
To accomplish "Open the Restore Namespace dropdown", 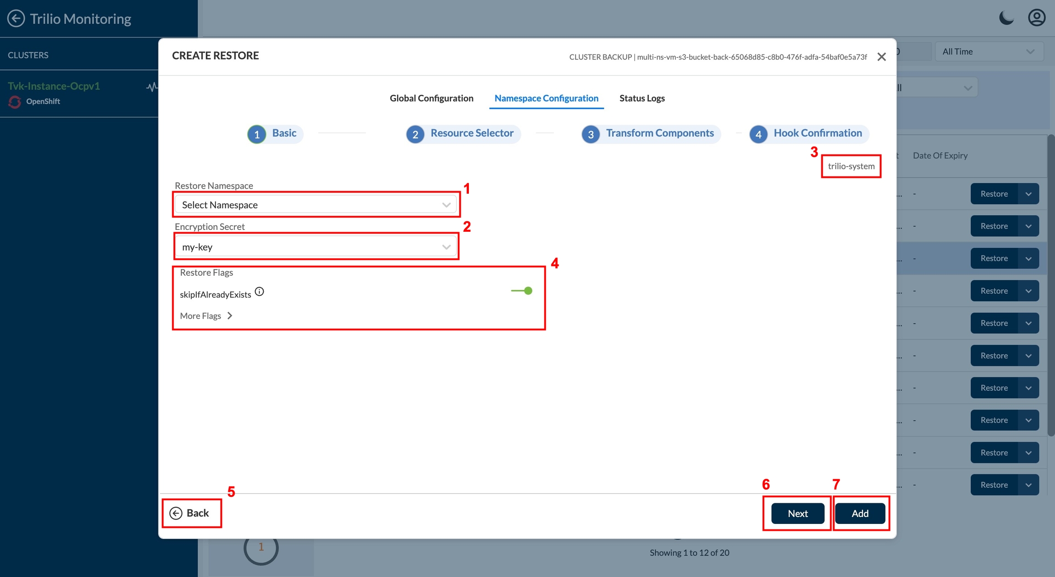I will pos(315,205).
